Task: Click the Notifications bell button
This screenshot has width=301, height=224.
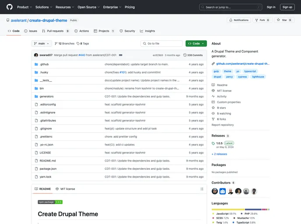Action: point(239,20)
